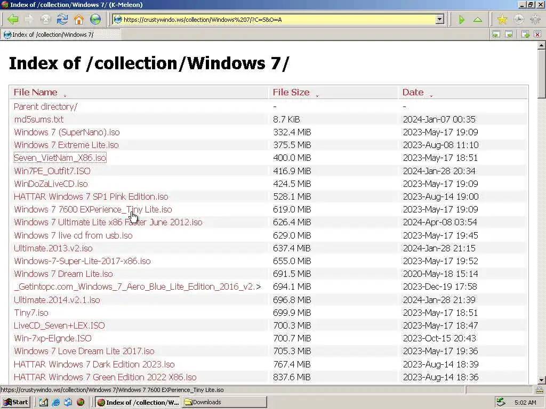Click Windows 7 7600 EXPerience_Tiny Lite.iso

click(93, 209)
